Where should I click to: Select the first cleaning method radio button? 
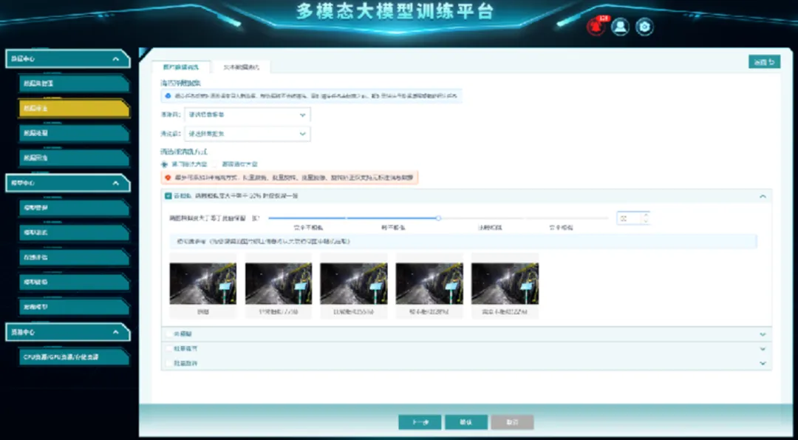tap(165, 163)
